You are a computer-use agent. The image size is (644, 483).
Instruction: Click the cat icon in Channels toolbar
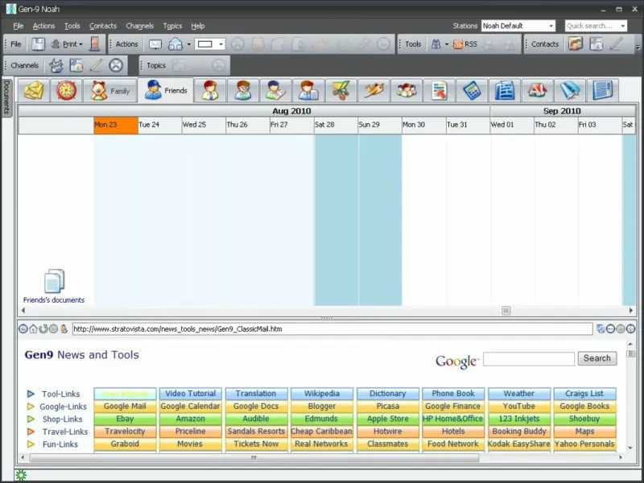pyautogui.click(x=56, y=65)
